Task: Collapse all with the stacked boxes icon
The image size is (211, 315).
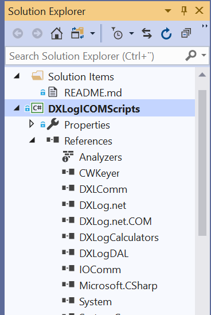Action: (186, 33)
